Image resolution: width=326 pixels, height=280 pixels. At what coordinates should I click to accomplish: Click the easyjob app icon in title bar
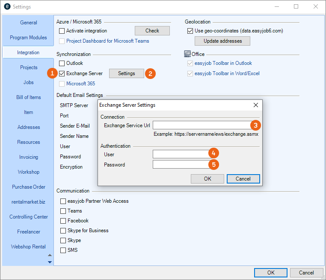pyautogui.click(x=6, y=7)
